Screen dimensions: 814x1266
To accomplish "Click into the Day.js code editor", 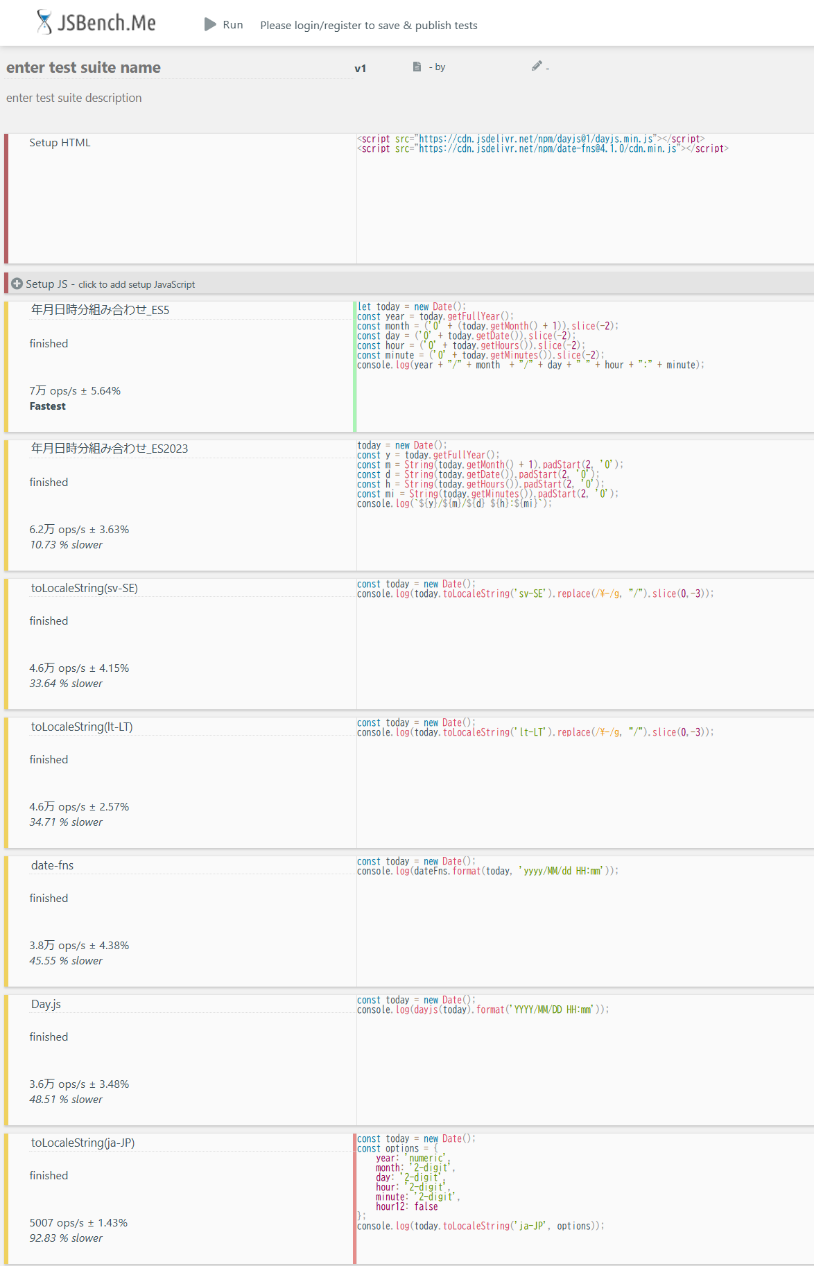I will pos(584,1059).
